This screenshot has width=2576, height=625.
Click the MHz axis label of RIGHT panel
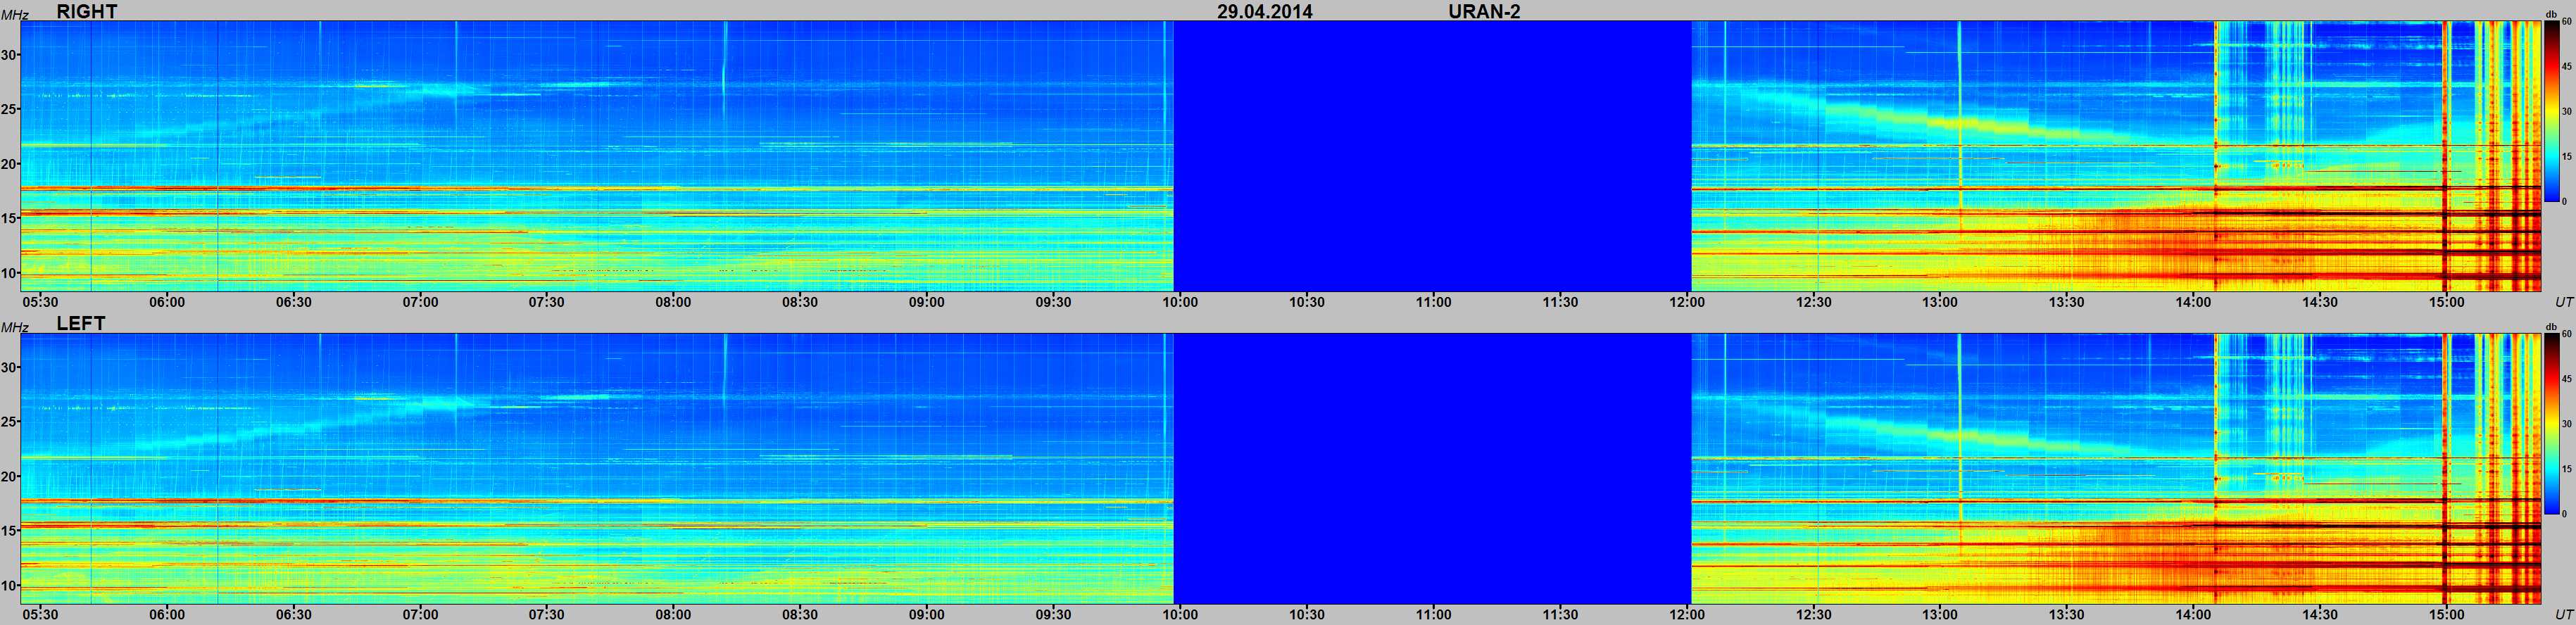point(15,15)
